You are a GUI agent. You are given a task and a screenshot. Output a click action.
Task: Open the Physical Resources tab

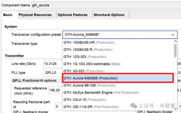pyautogui.click(x=35, y=15)
